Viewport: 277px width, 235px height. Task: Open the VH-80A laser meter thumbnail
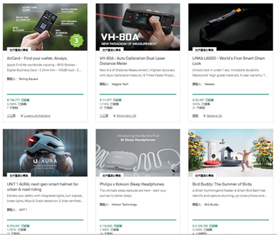[x=138, y=27]
